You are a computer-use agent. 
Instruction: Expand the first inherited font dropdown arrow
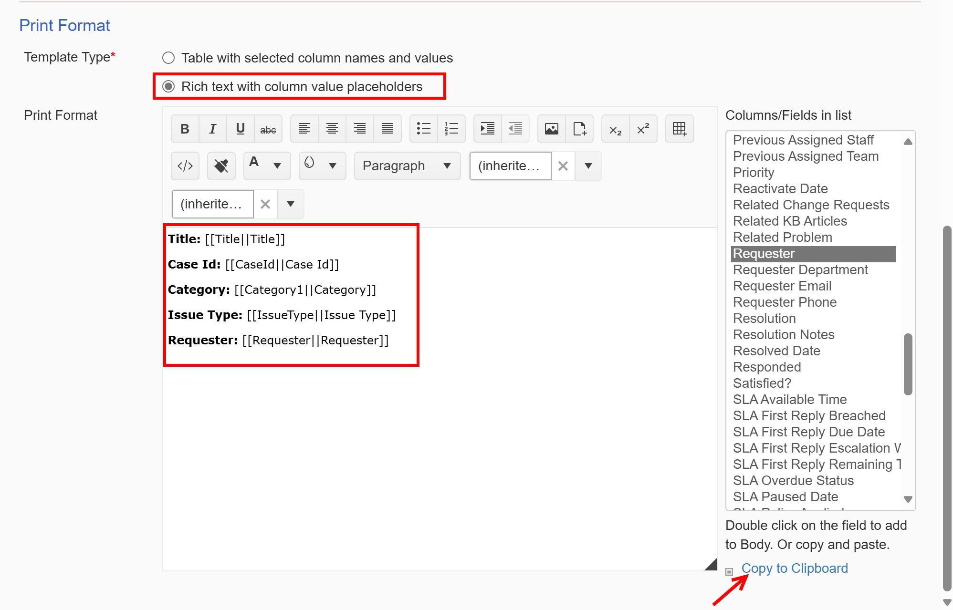click(588, 166)
